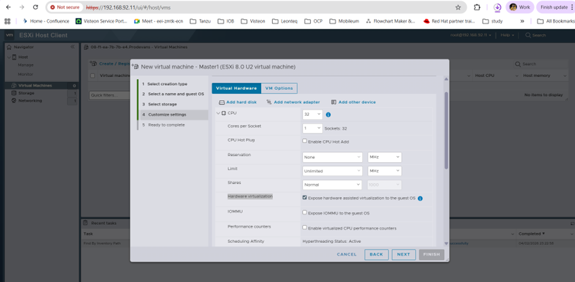Screen dimensions: 575x282
Task: Enable CPU Hot Add checkbox
Action: click(x=305, y=141)
